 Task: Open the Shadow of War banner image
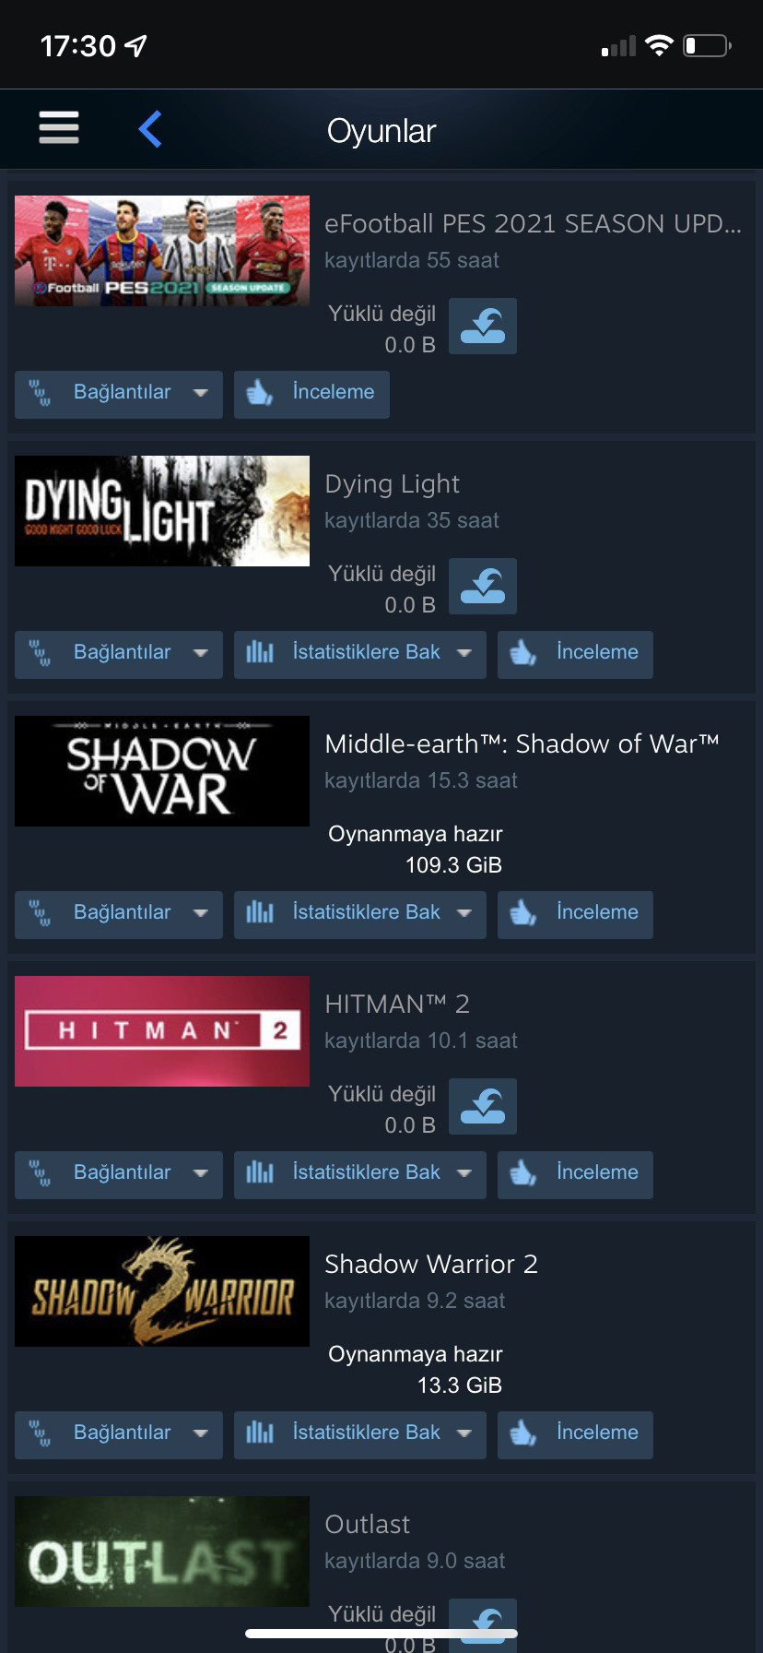162,771
